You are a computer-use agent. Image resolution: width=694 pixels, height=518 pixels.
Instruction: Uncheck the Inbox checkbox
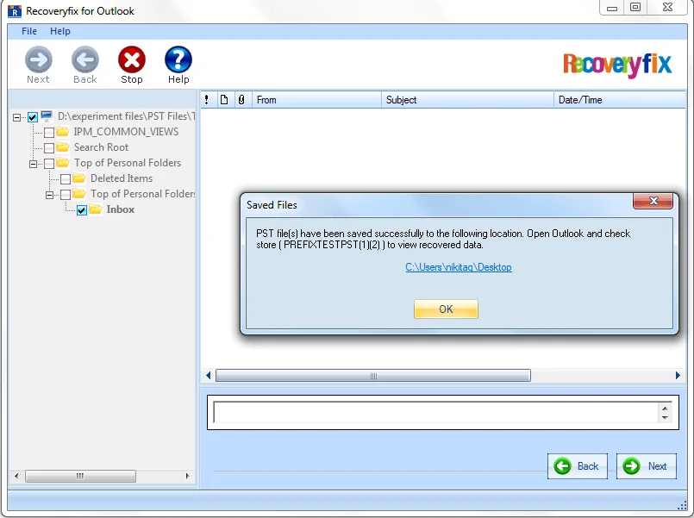[x=82, y=210]
